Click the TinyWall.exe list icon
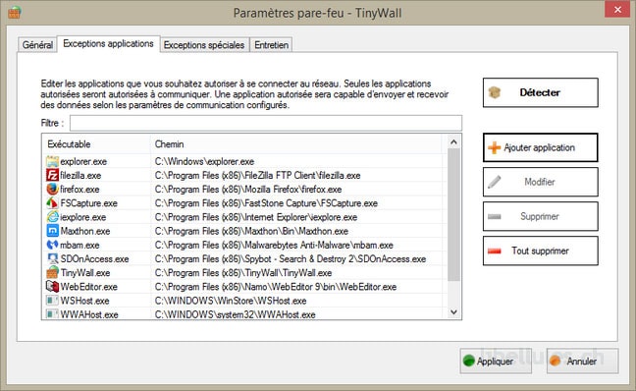 coord(52,272)
